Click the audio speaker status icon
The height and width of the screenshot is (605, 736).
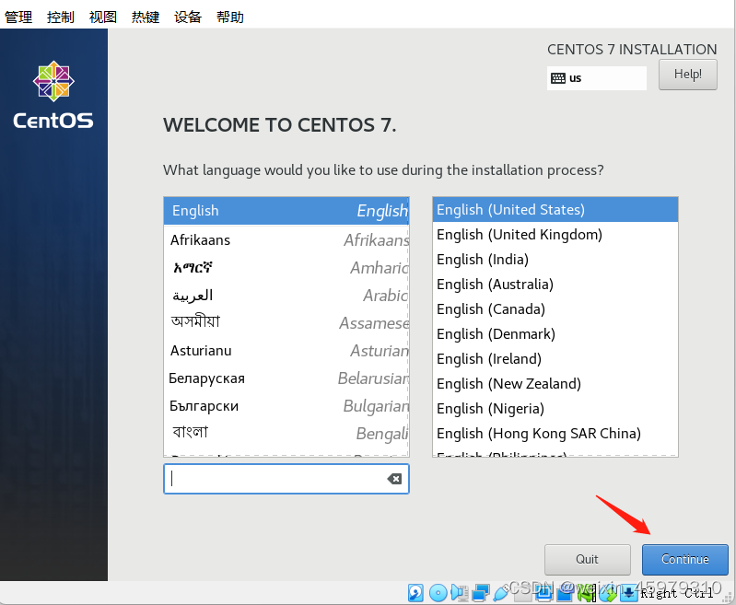460,592
